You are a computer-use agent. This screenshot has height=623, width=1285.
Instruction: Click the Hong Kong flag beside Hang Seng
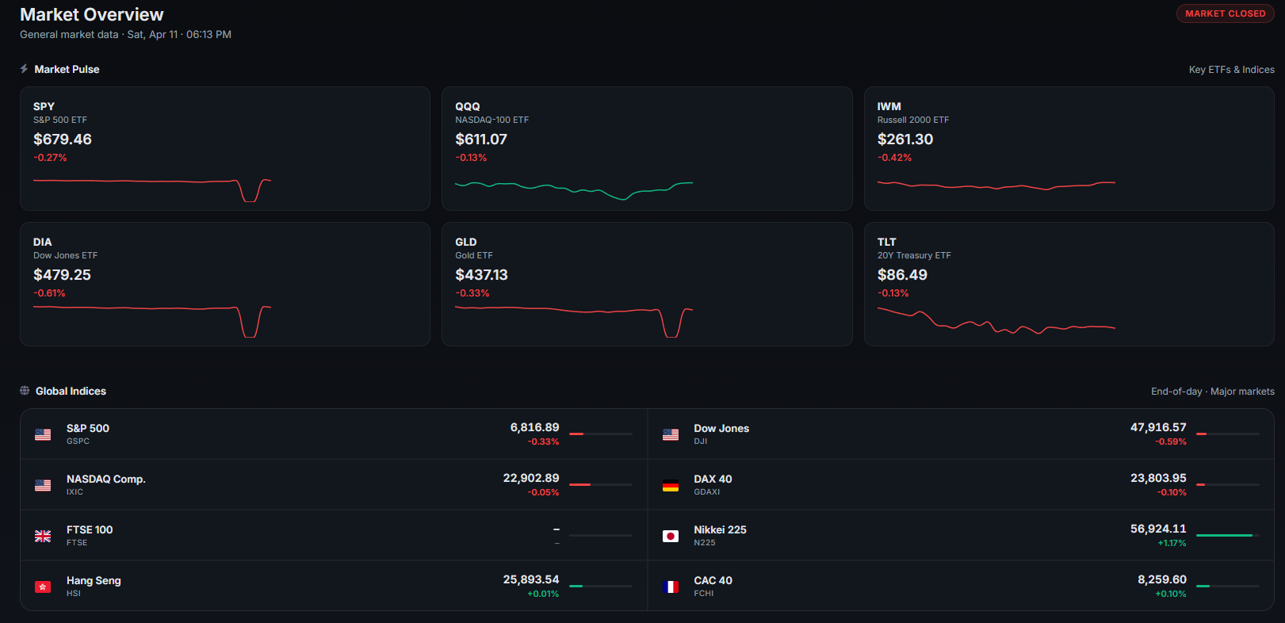click(x=43, y=587)
